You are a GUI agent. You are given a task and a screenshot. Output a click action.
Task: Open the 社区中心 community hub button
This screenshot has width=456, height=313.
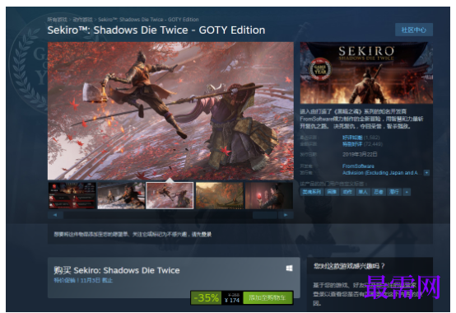coord(413,30)
